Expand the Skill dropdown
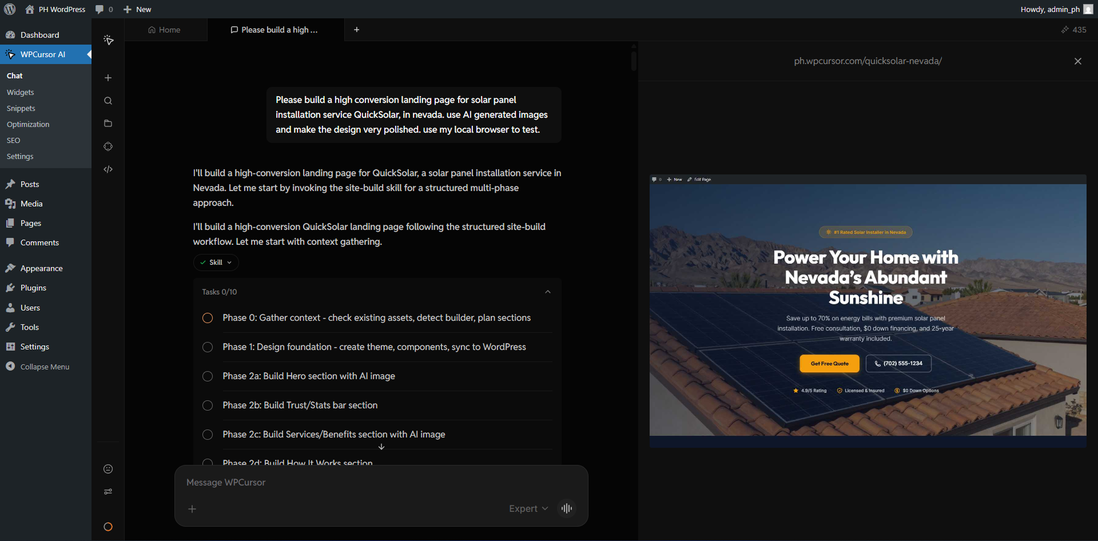The height and width of the screenshot is (541, 1098). click(216, 262)
